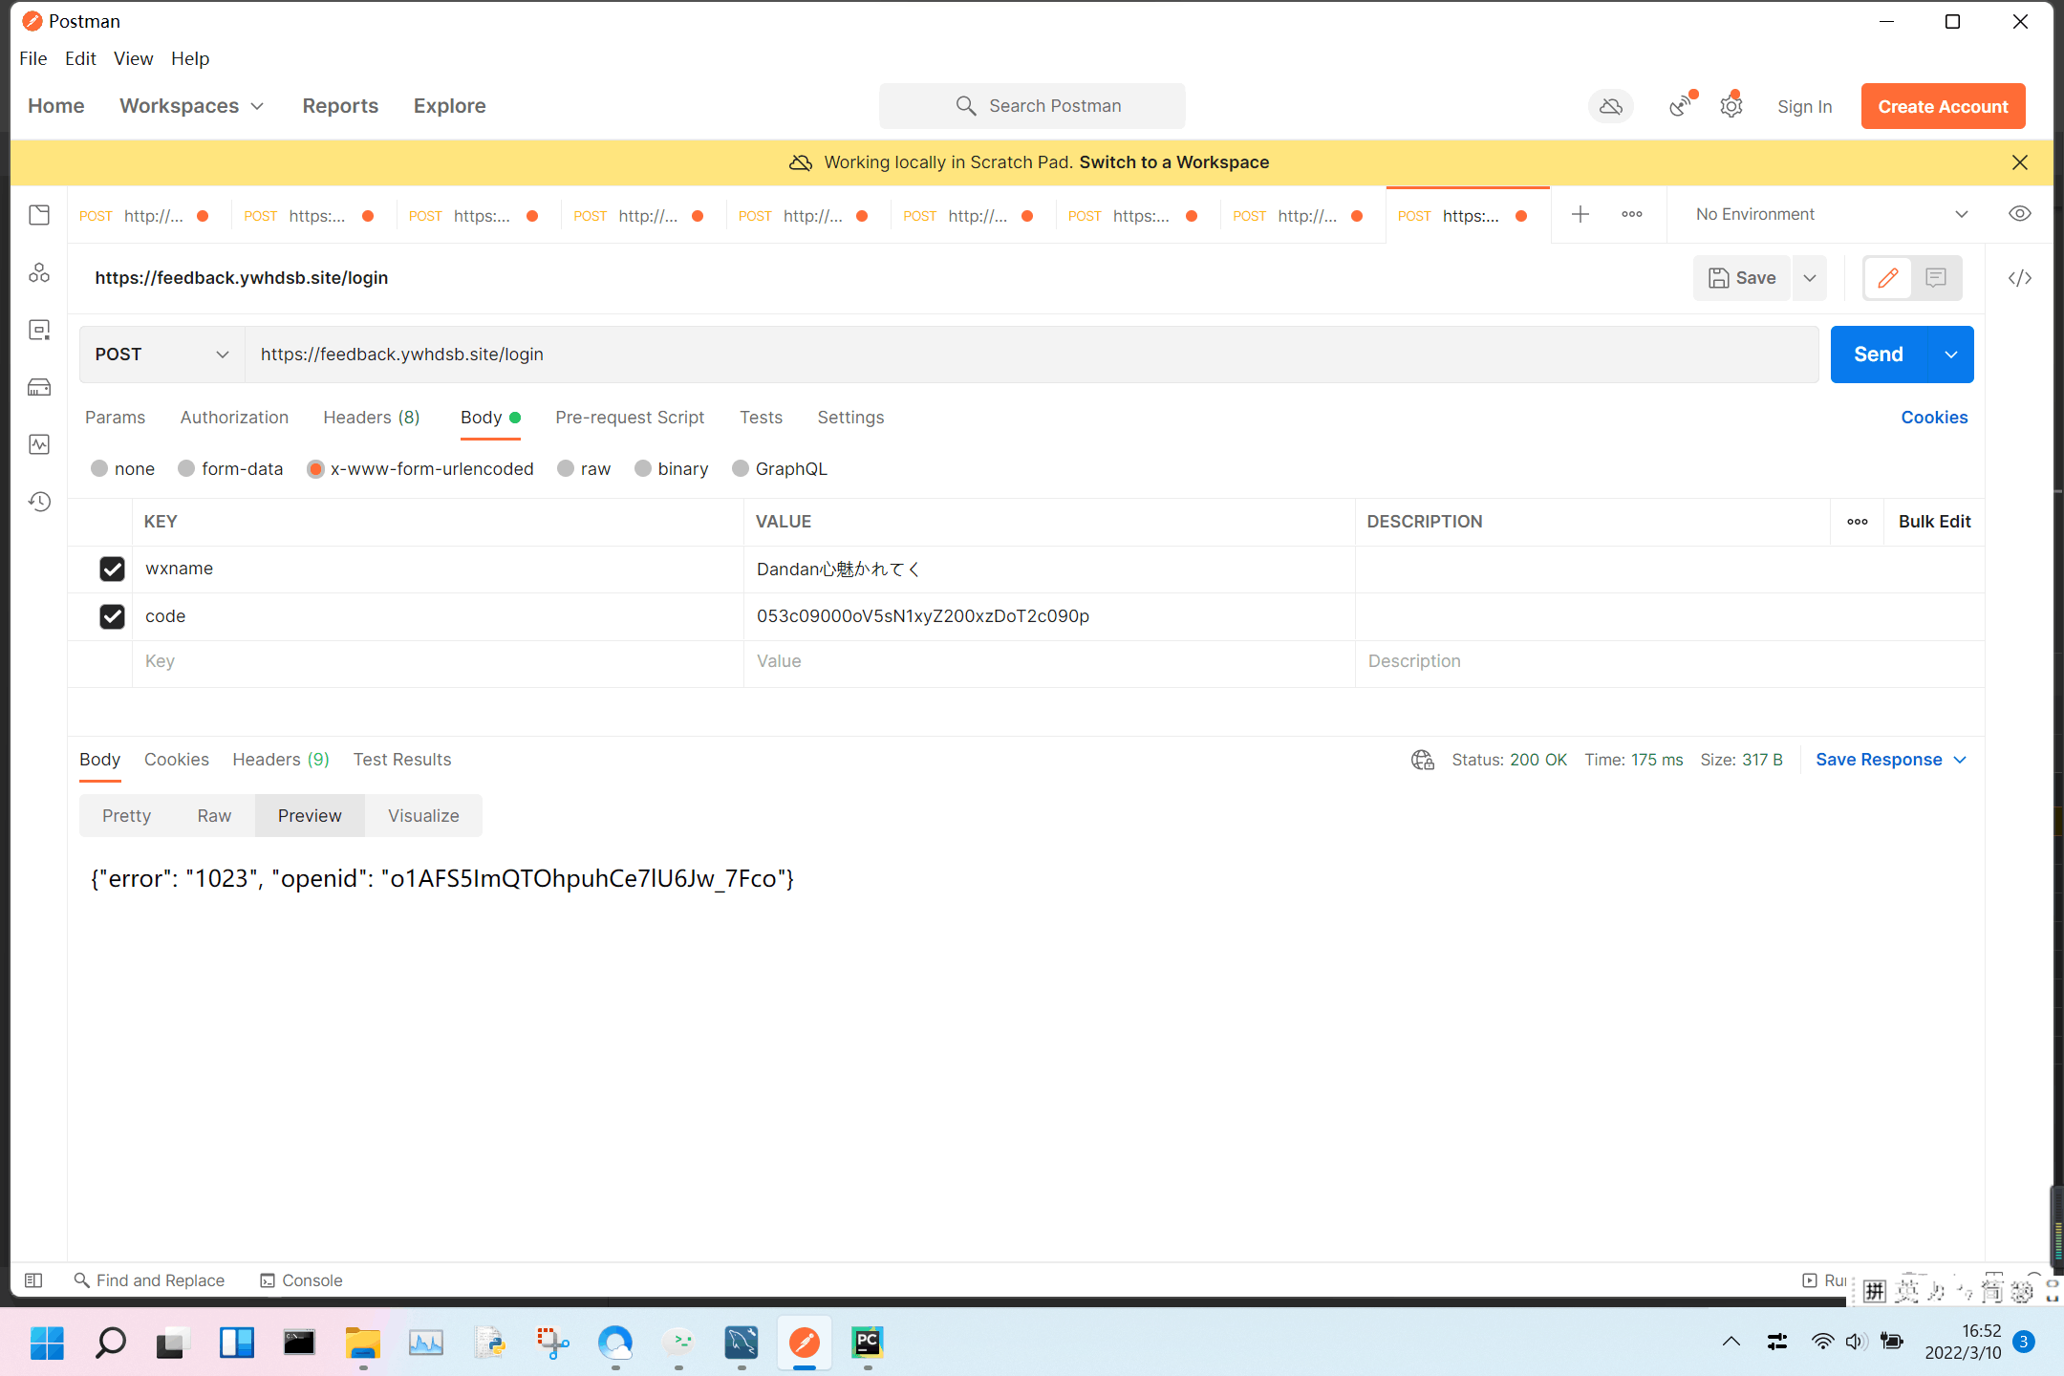Select the form-data body type radio
This screenshot has height=1376, width=2064.
186,468
